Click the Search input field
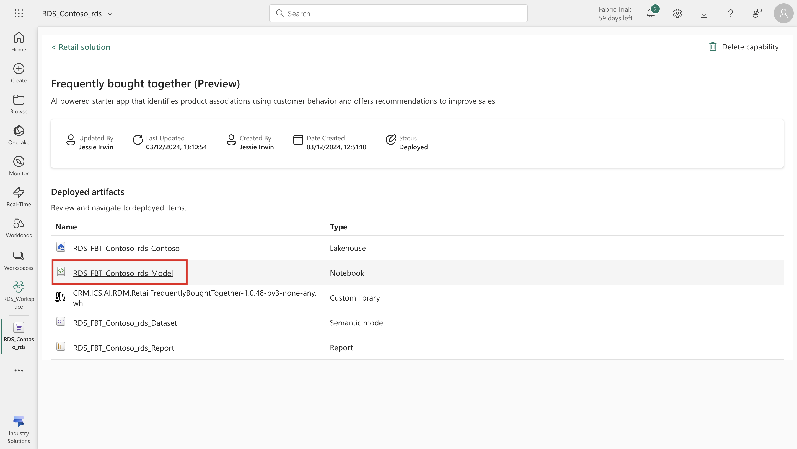This screenshot has height=449, width=797. [x=398, y=13]
